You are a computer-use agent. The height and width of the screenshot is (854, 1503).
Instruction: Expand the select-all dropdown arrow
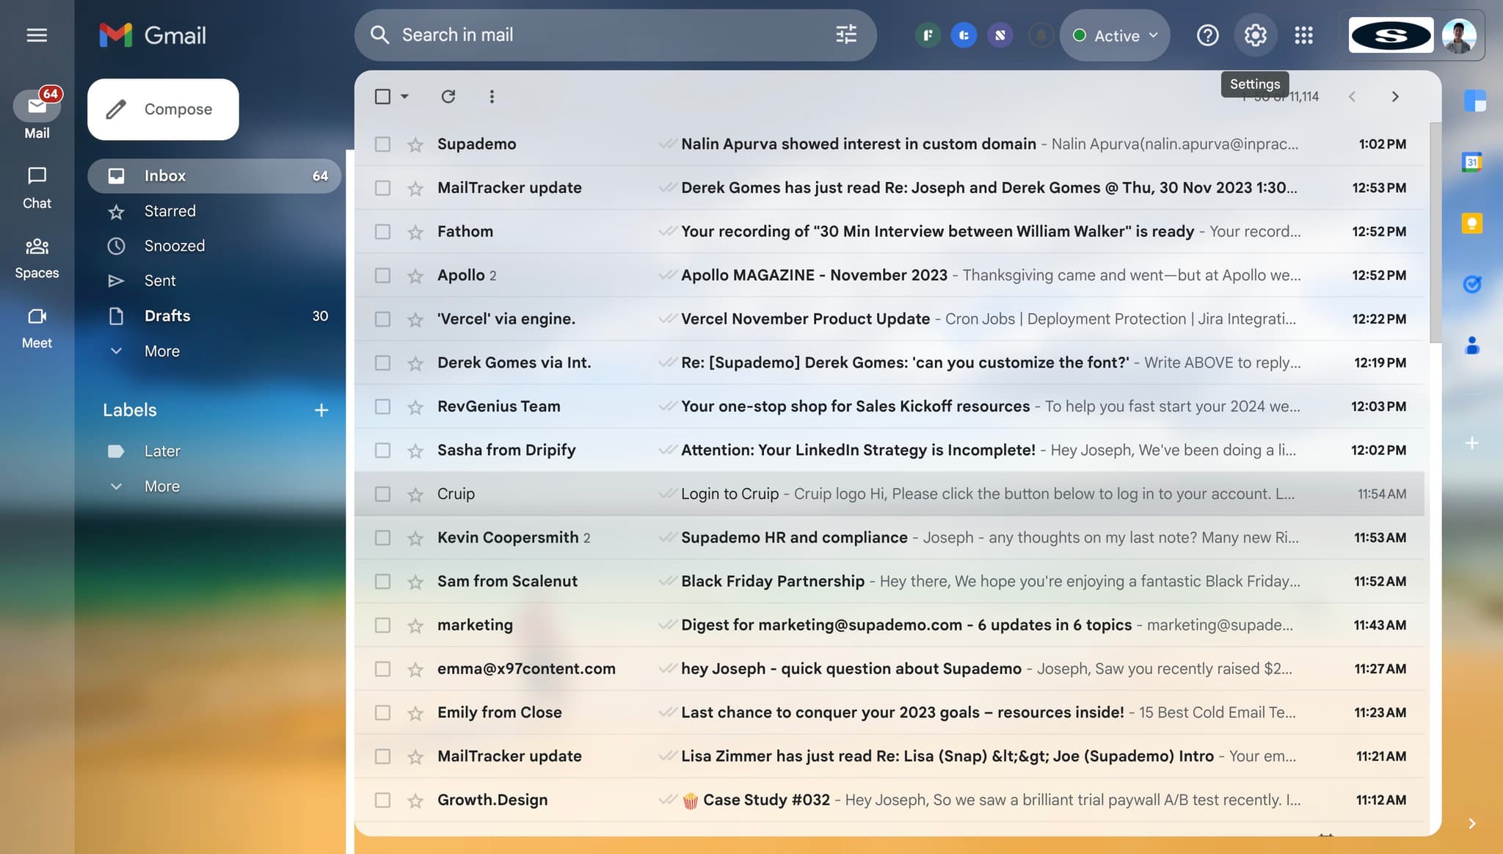click(x=403, y=96)
